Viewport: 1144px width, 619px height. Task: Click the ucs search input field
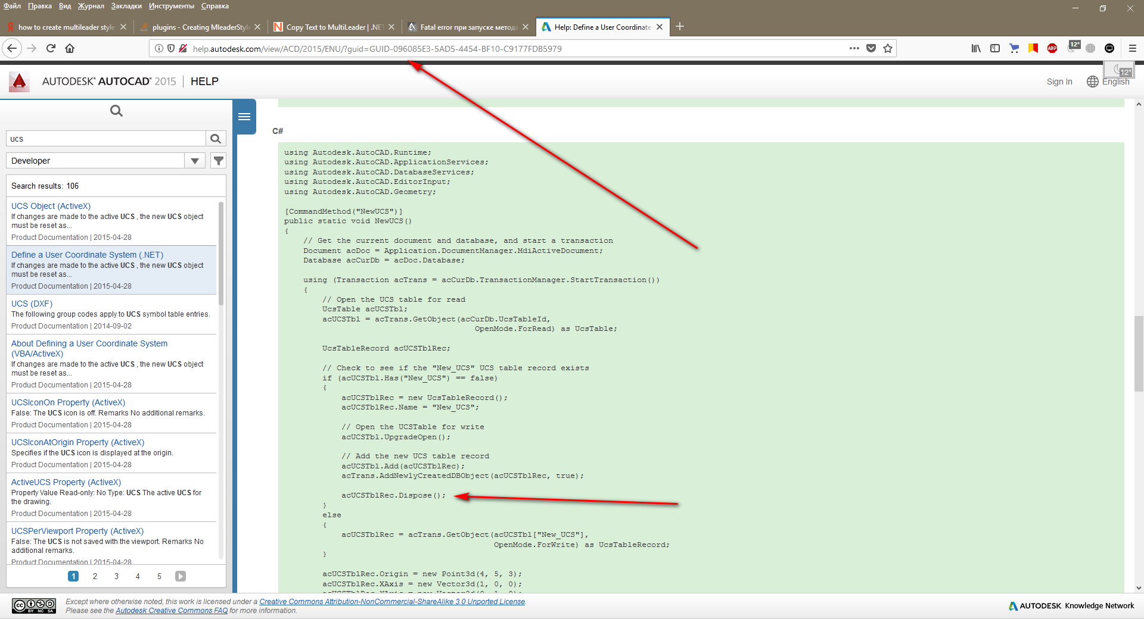click(106, 139)
